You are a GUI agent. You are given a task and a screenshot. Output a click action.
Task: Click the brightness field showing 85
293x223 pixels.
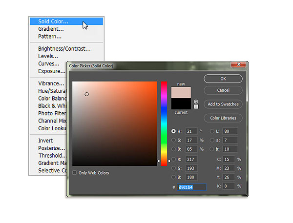pyautogui.click(x=191, y=149)
